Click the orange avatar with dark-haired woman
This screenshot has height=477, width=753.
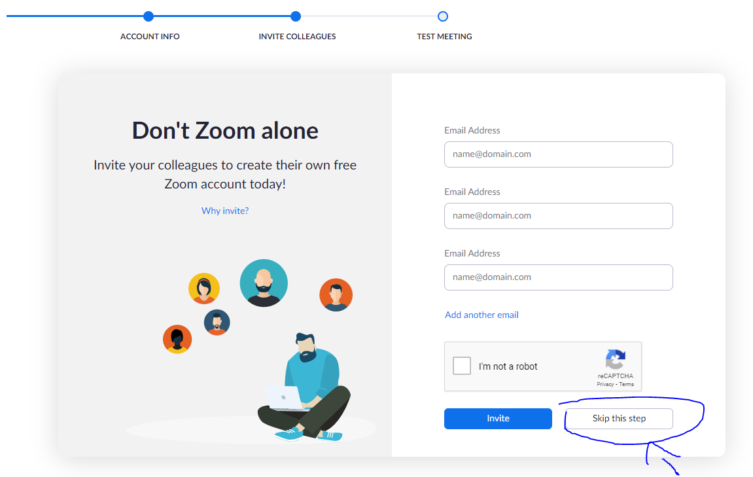point(177,339)
